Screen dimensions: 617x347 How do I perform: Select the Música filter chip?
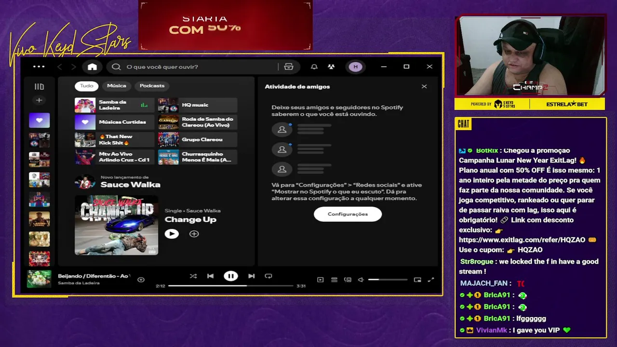click(x=117, y=86)
